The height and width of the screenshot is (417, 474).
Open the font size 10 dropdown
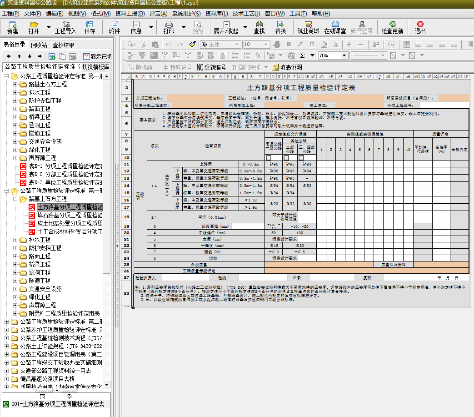[266, 45]
